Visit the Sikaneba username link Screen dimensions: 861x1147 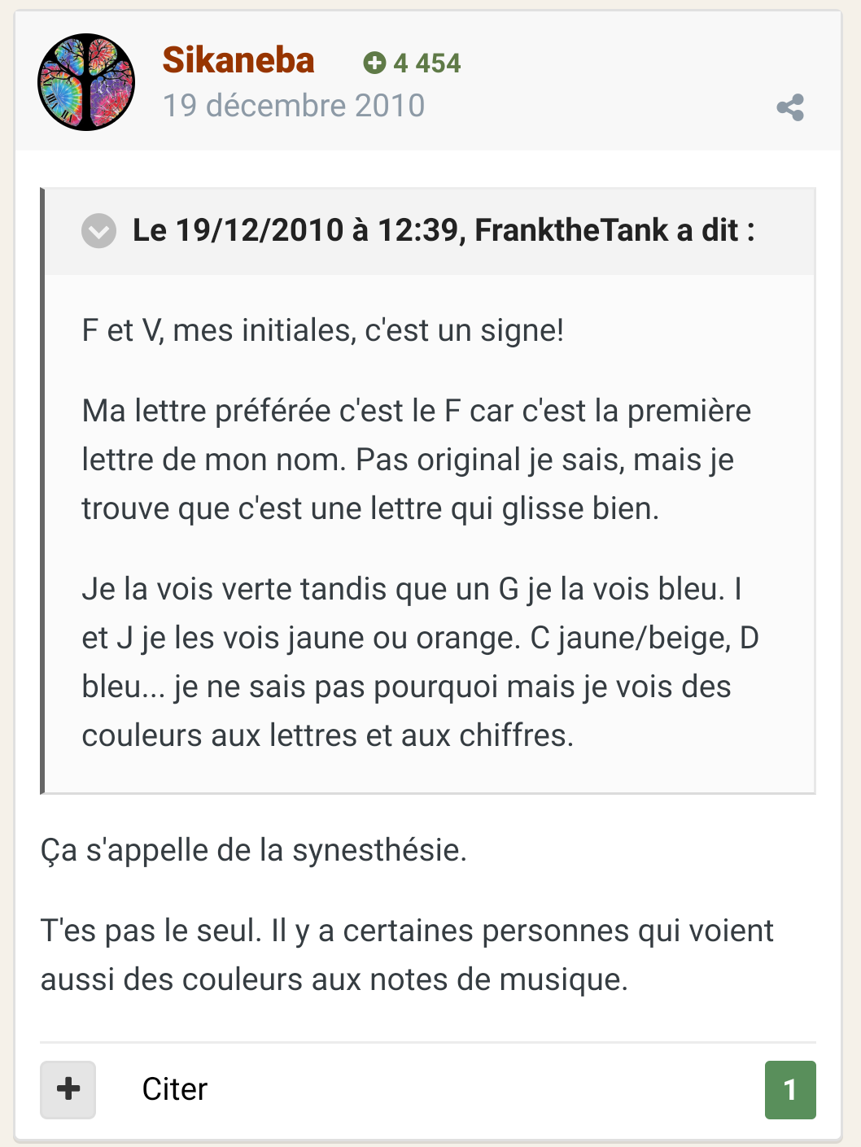238,60
